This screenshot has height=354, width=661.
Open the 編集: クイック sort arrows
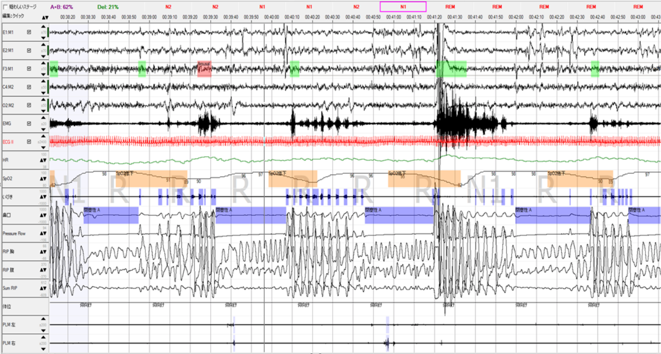pos(45,17)
